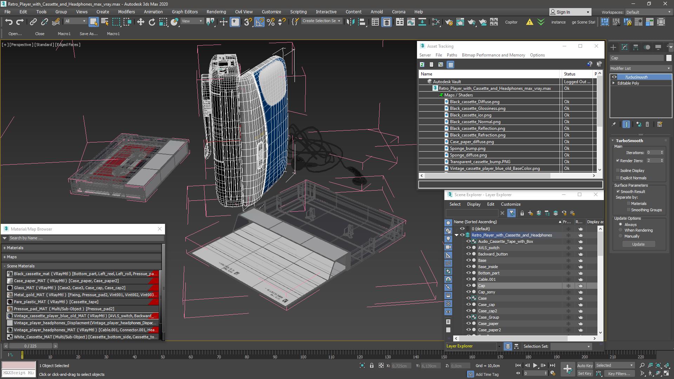This screenshot has width=674, height=379.
Task: Click the time slider handle 0 / 225
Action: pyautogui.click(x=30, y=346)
